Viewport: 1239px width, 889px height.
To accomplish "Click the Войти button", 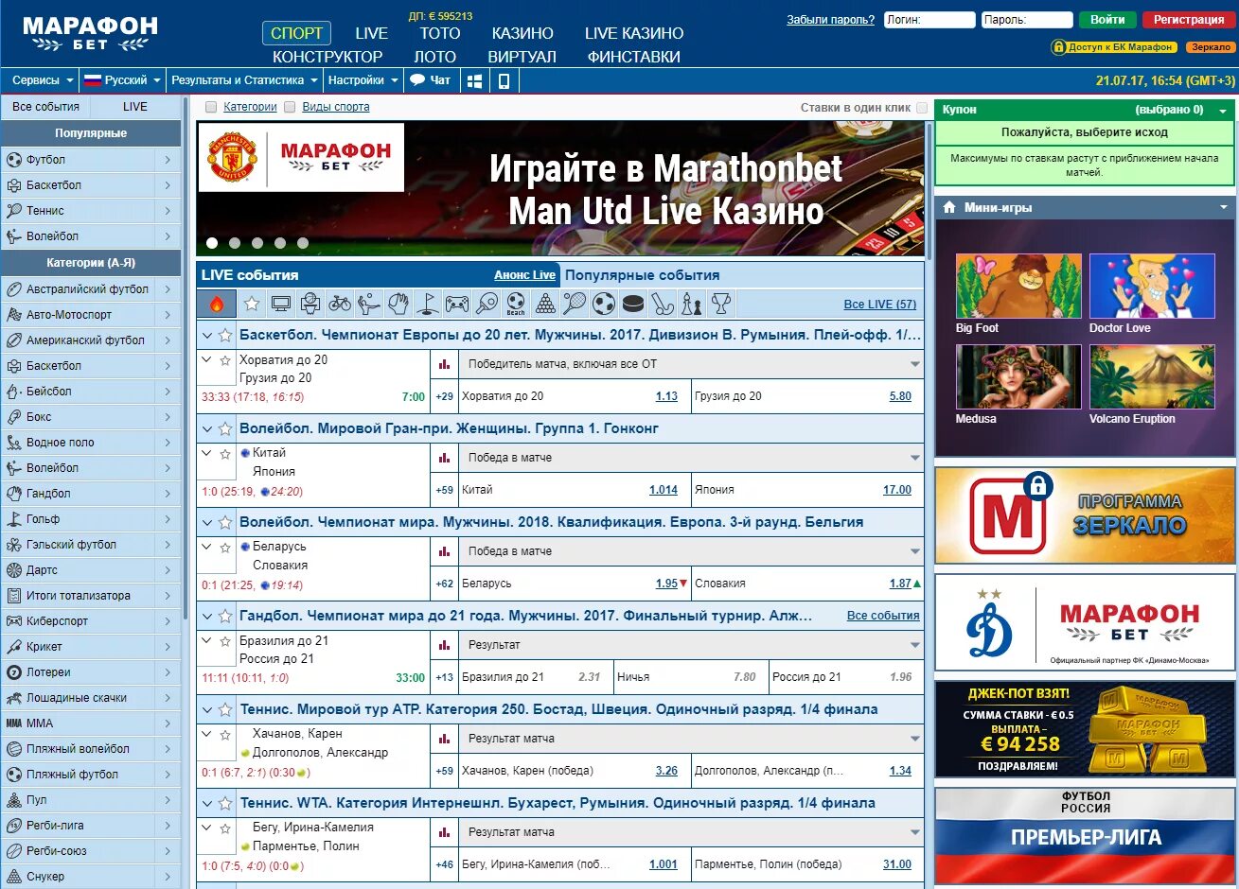I will (1107, 20).
